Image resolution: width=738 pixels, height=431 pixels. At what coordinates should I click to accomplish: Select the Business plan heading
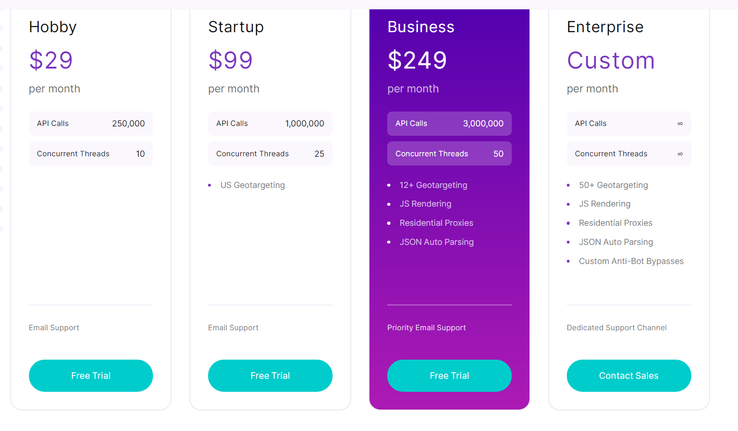click(x=421, y=27)
